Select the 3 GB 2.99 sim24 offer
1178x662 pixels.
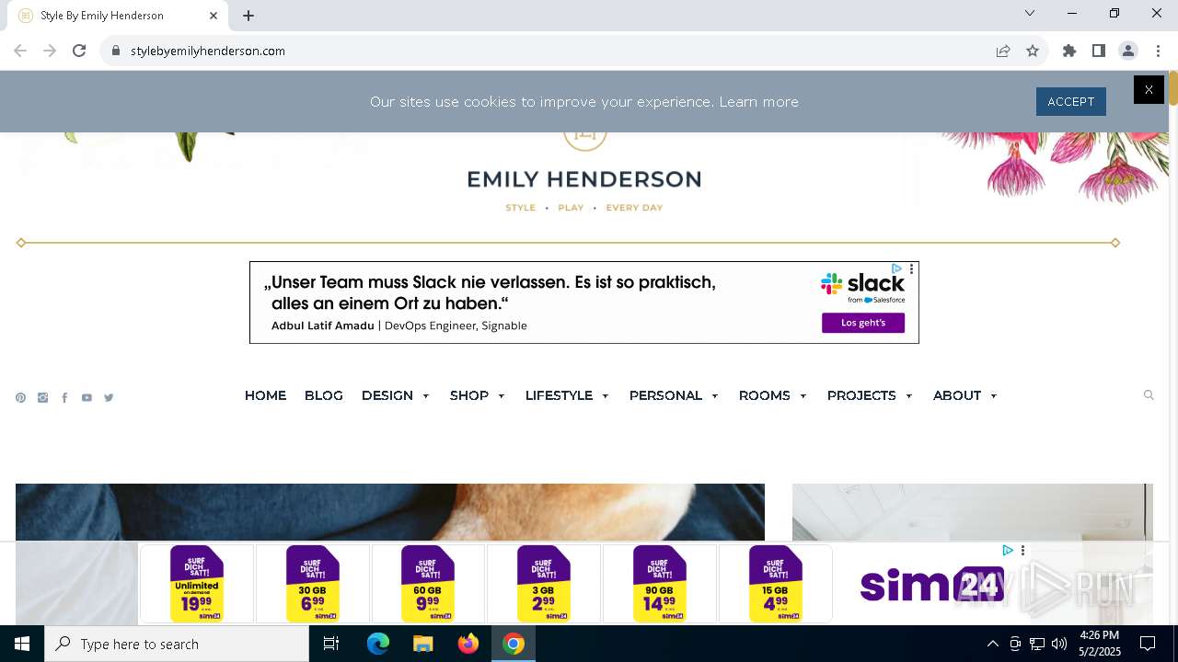tap(544, 584)
